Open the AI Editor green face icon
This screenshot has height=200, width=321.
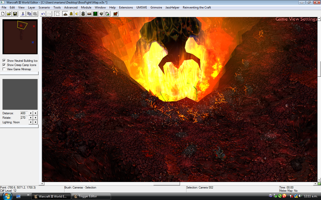pos(95,14)
